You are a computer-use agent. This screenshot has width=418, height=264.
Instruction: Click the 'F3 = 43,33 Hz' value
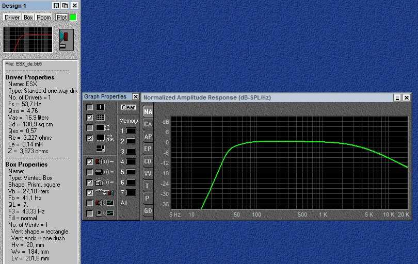[x=26, y=211]
